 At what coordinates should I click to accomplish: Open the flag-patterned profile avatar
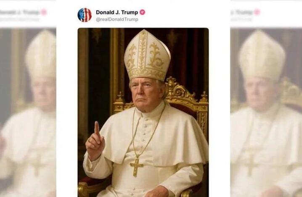pos(85,15)
